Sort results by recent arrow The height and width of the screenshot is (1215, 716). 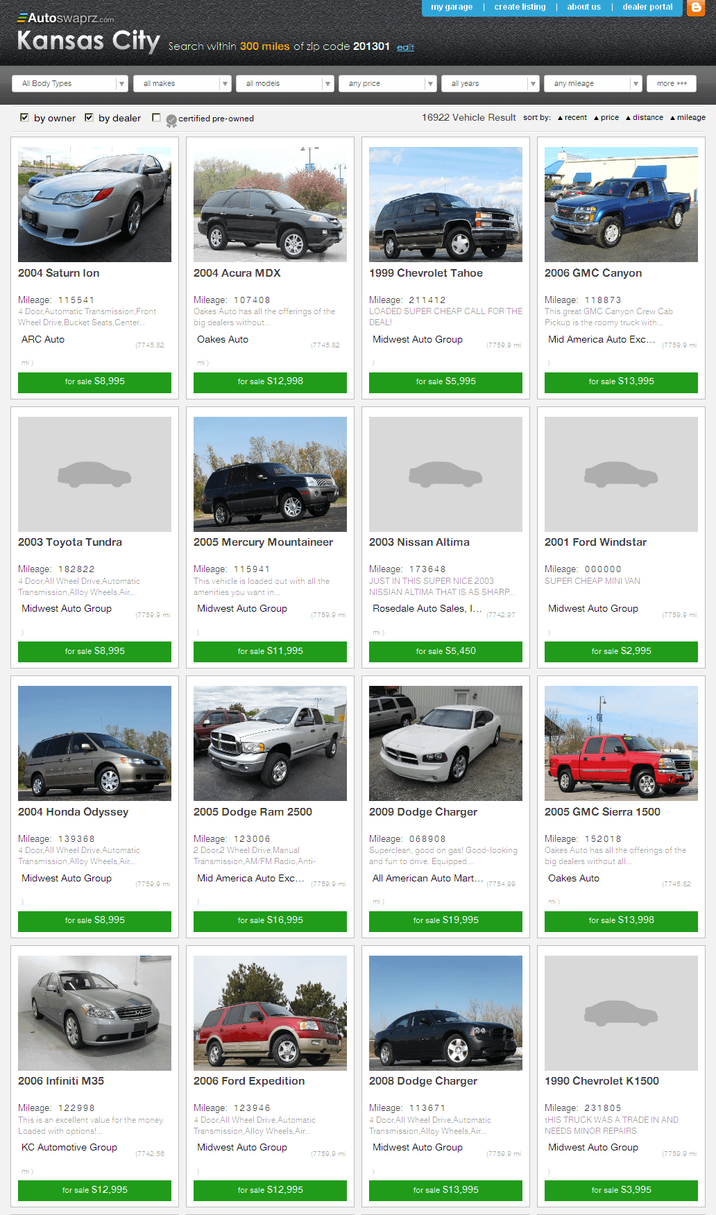[561, 118]
